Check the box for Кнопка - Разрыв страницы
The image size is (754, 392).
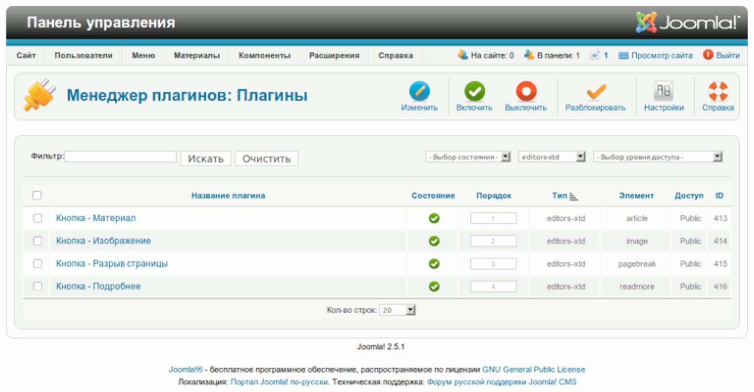coord(38,264)
